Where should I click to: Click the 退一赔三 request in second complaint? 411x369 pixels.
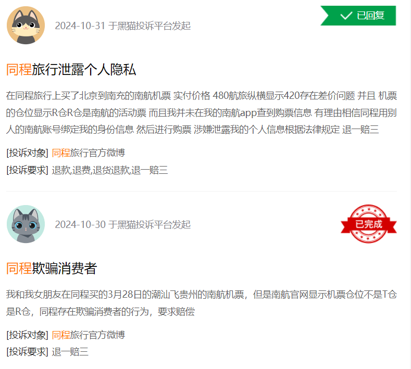point(70,352)
